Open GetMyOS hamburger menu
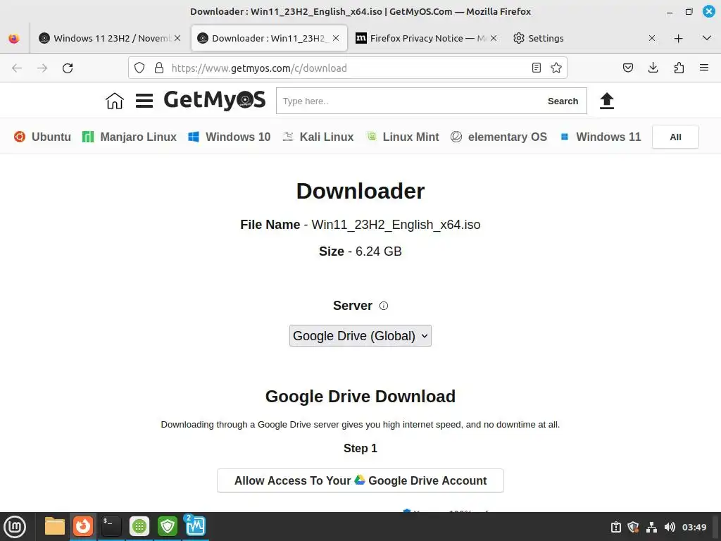 (x=144, y=101)
